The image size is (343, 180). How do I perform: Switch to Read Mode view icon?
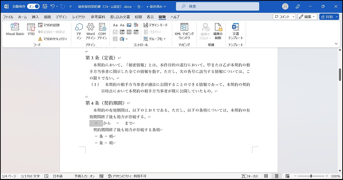(x=266, y=176)
